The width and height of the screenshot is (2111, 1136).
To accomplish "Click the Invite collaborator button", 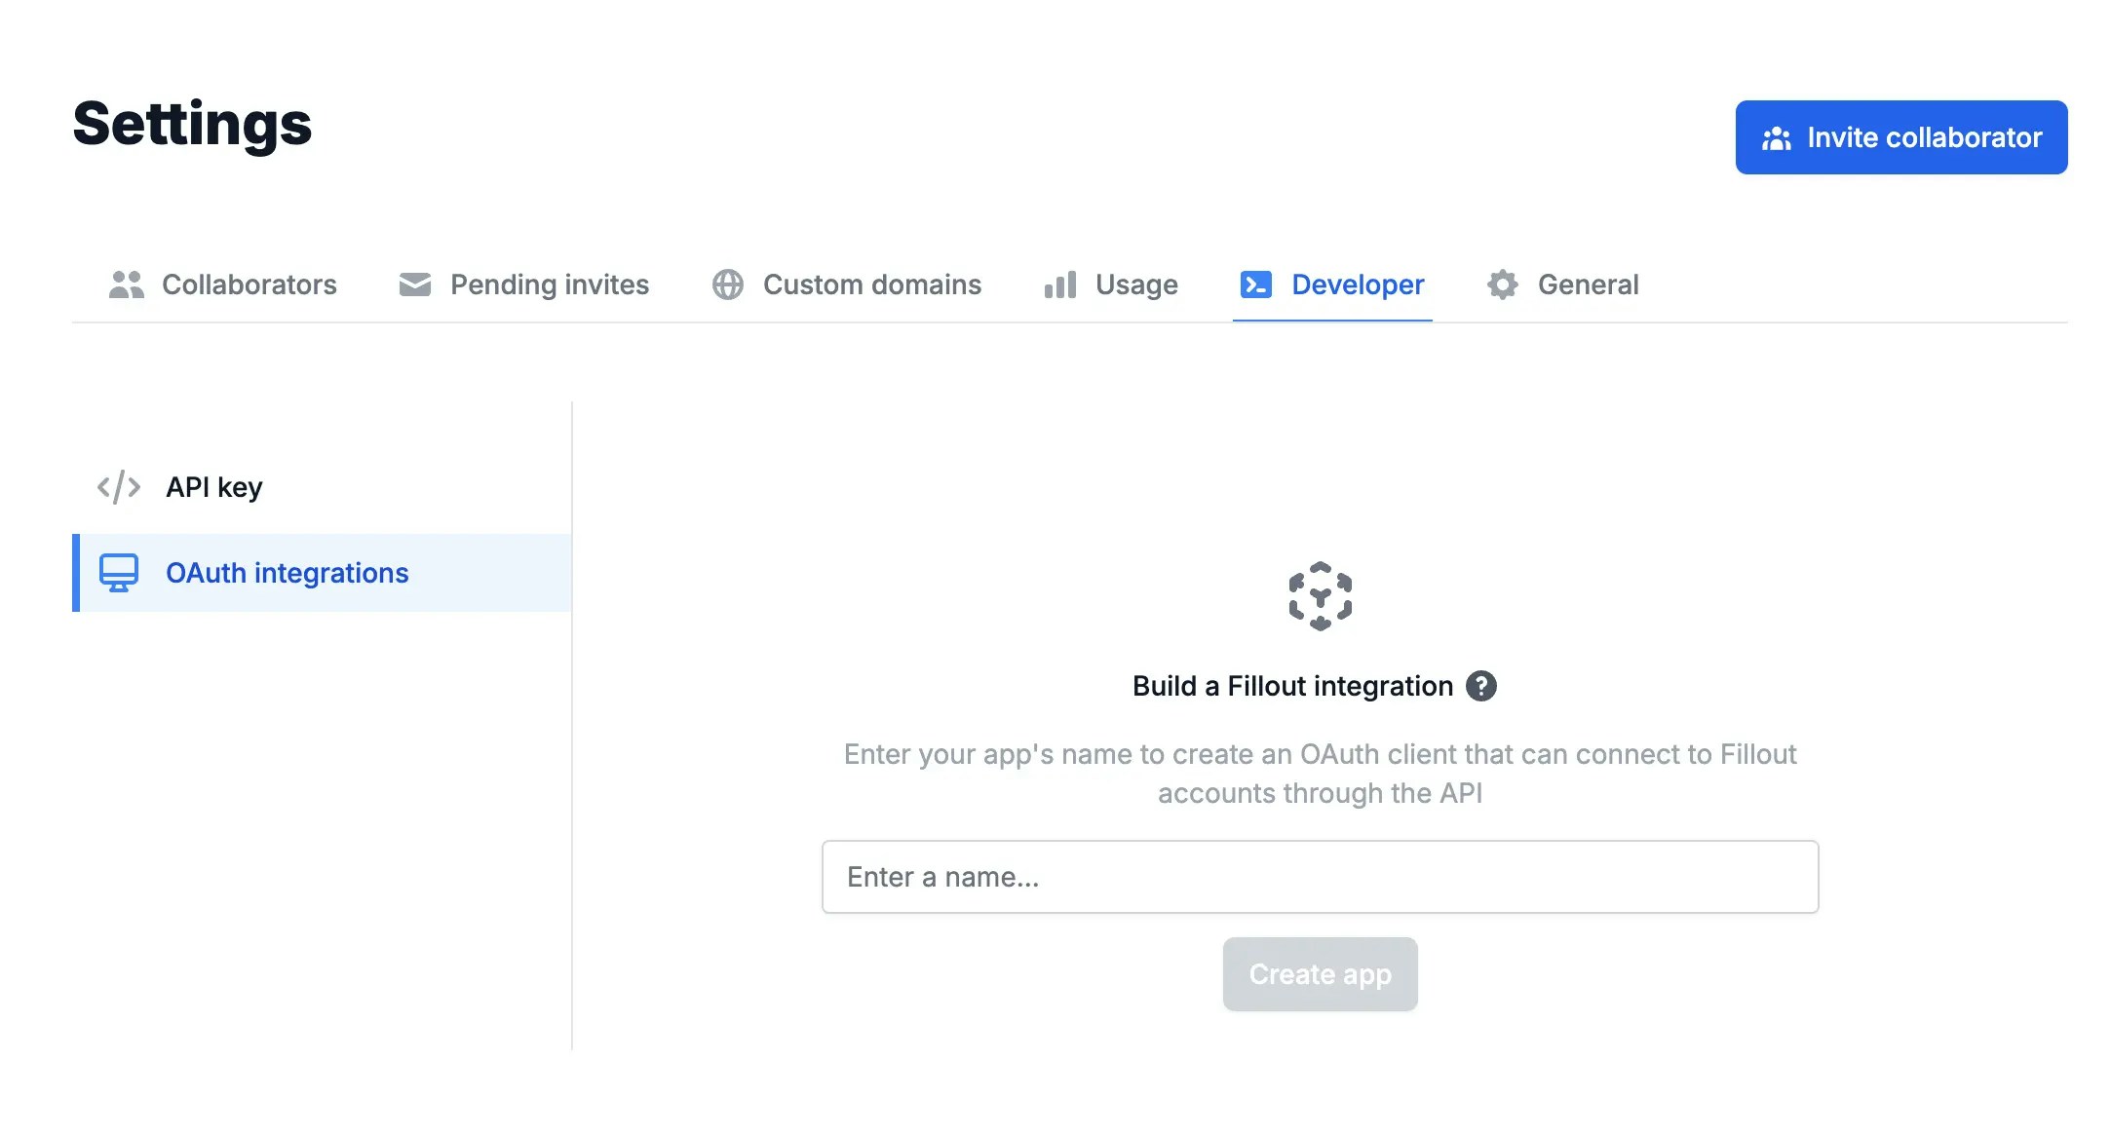I will click(x=1900, y=137).
